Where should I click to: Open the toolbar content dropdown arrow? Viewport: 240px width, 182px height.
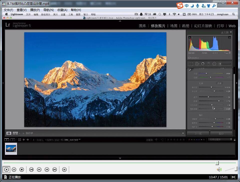pos(183,133)
